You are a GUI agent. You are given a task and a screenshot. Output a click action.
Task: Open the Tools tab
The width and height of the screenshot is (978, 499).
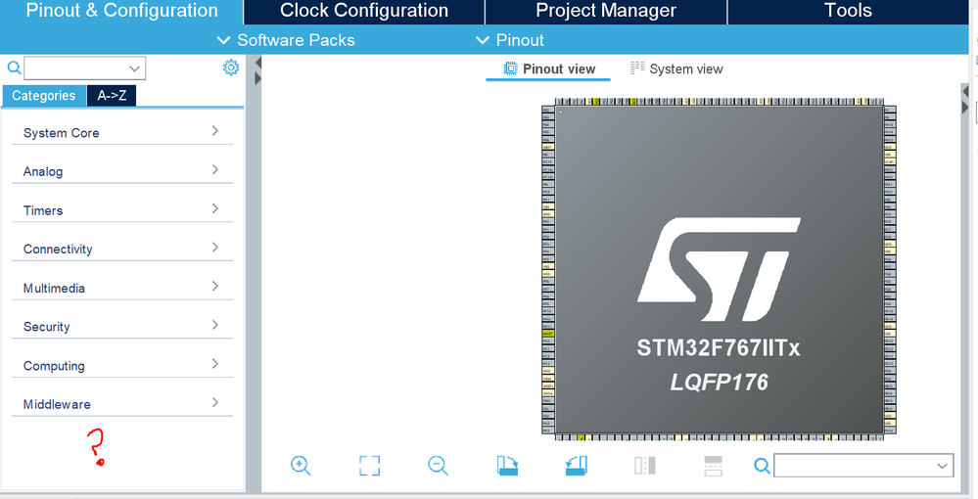(848, 11)
